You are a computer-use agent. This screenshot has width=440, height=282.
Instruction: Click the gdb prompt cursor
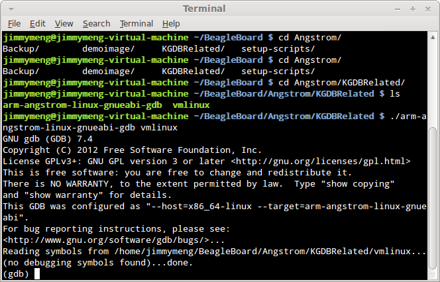click(x=37, y=274)
